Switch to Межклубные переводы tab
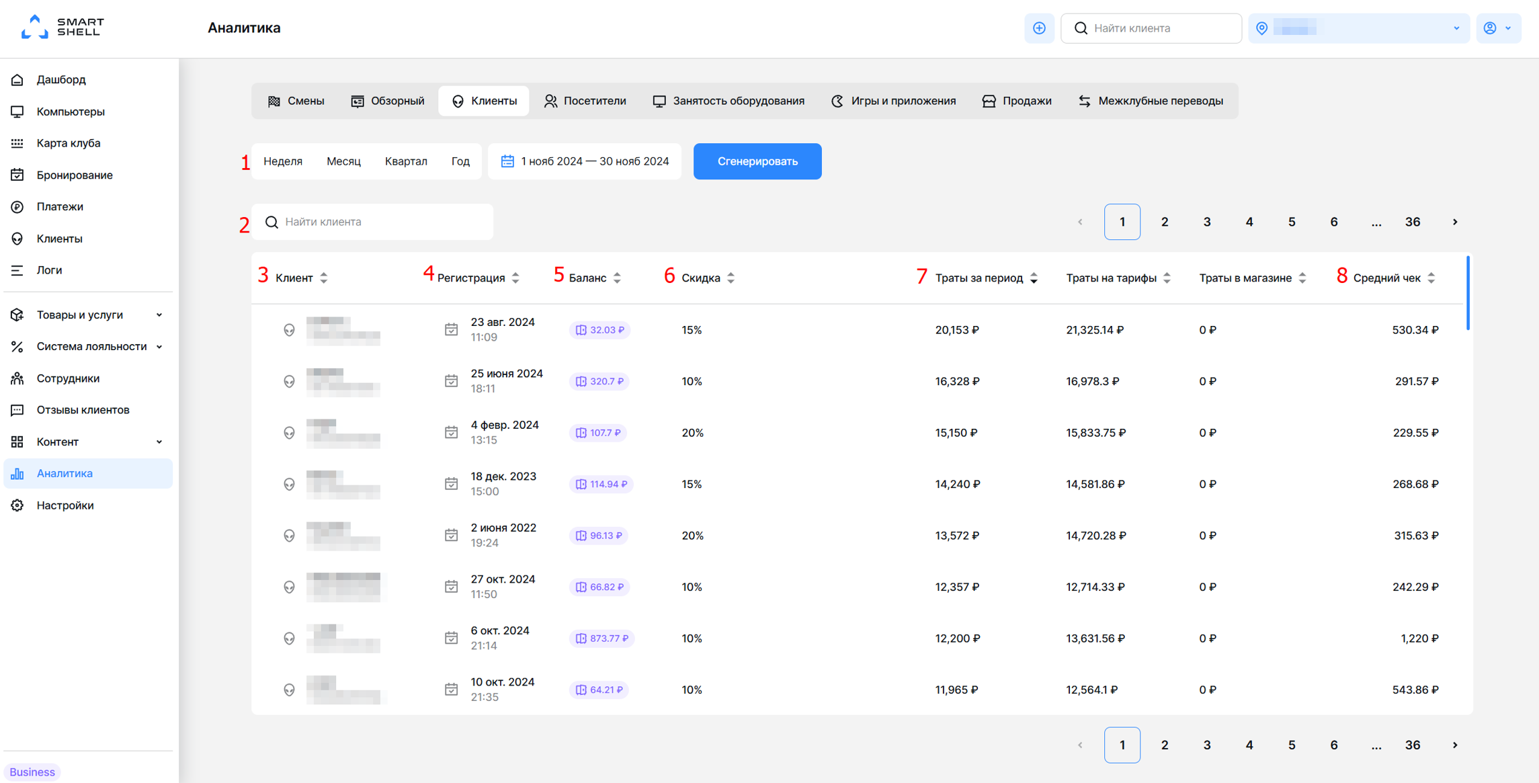1539x783 pixels. coord(1151,101)
